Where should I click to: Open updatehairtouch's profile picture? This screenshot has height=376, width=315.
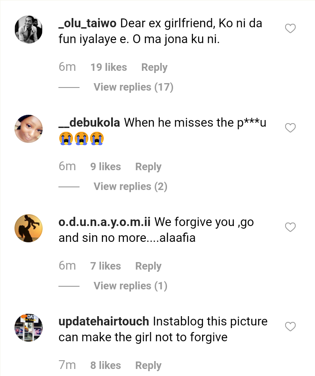(x=29, y=328)
